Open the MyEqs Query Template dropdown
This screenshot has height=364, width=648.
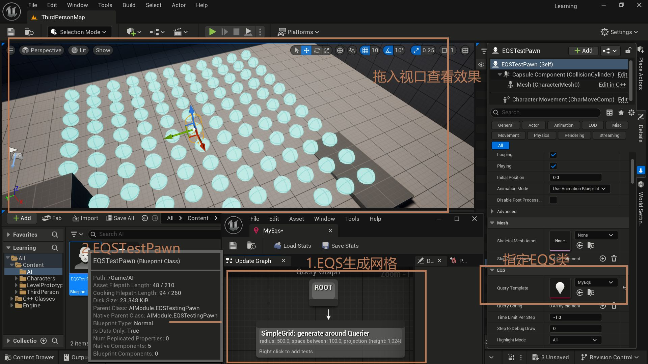pyautogui.click(x=596, y=282)
